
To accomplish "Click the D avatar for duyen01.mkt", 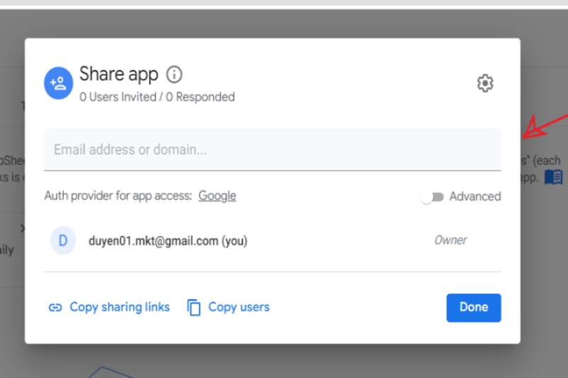I will (63, 240).
